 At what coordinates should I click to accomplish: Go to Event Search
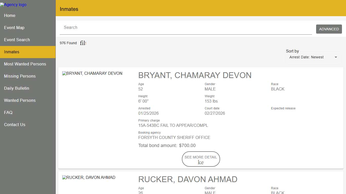[x=17, y=40]
